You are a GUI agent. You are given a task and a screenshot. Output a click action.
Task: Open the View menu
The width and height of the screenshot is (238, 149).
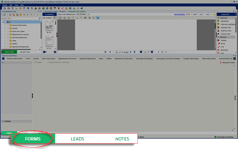pos(16,5)
